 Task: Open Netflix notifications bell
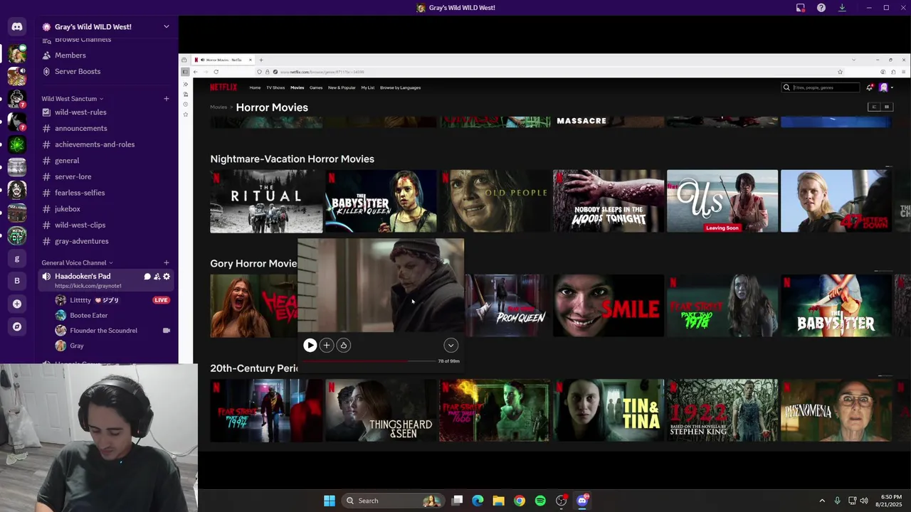869,87
